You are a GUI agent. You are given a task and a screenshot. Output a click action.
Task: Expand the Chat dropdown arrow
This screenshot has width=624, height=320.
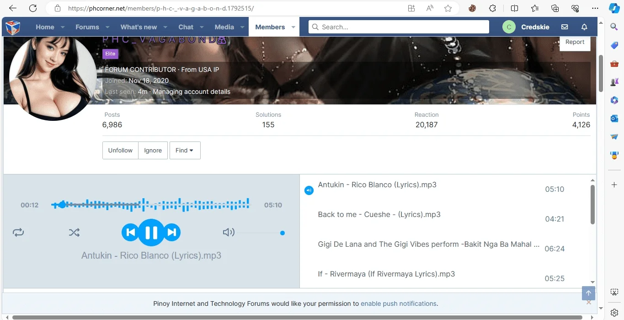coord(202,27)
